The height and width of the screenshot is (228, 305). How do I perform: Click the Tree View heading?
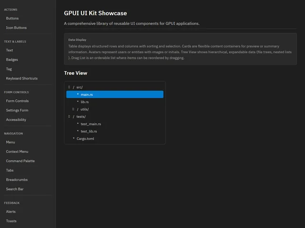pos(75,73)
